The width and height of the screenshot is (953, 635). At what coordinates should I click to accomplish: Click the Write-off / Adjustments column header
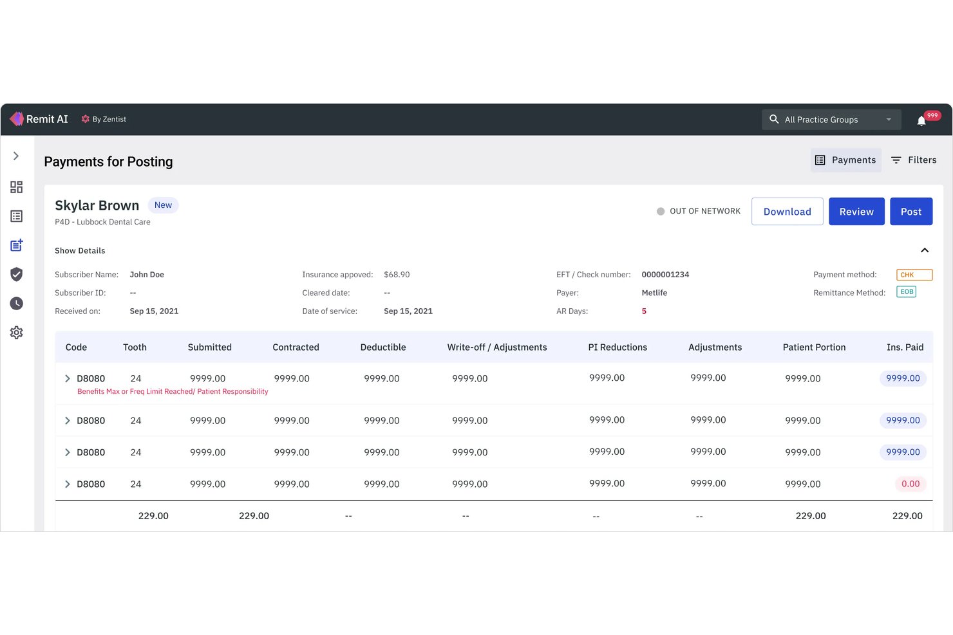click(x=497, y=347)
